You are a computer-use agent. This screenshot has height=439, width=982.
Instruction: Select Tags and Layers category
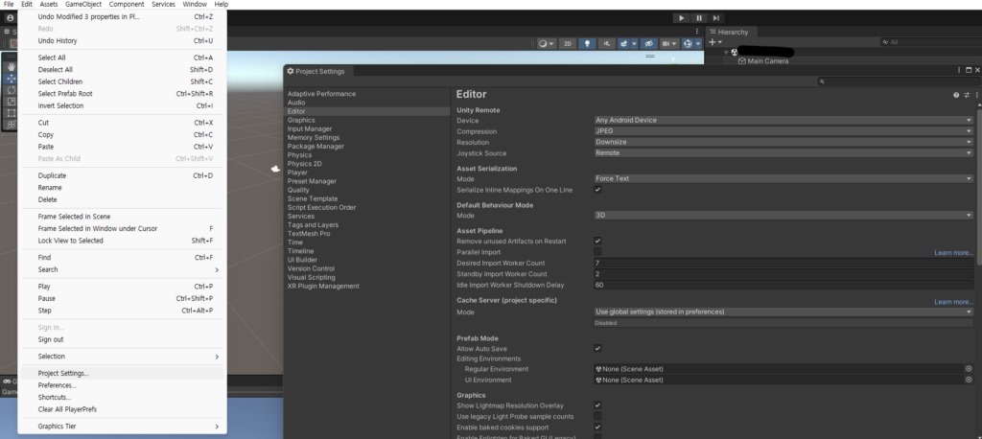(313, 225)
